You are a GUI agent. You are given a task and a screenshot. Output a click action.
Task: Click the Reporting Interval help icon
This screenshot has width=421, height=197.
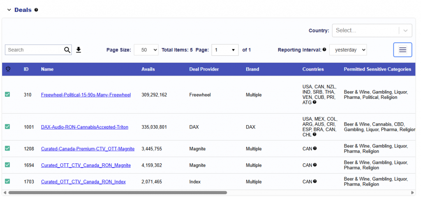tap(324, 50)
